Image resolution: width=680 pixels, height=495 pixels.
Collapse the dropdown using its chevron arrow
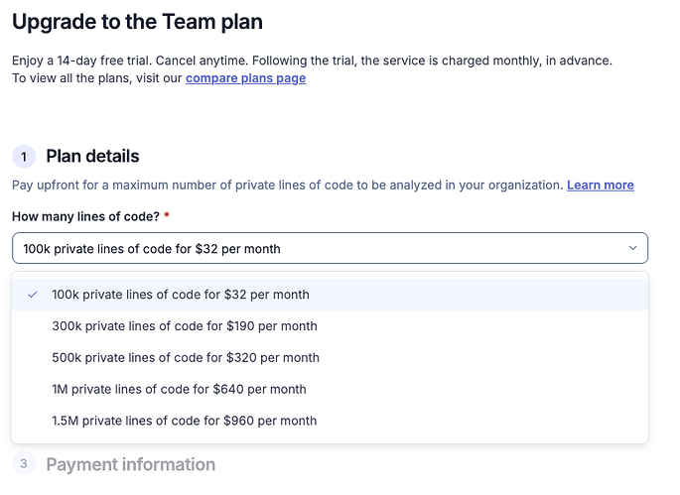pyautogui.click(x=632, y=248)
